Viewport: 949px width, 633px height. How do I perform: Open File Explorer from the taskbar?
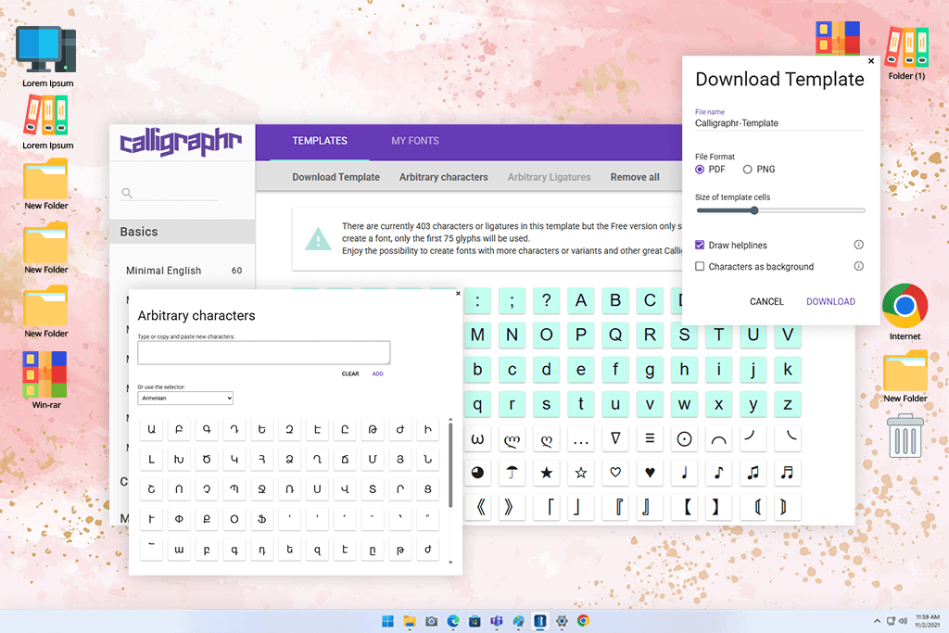point(410,621)
